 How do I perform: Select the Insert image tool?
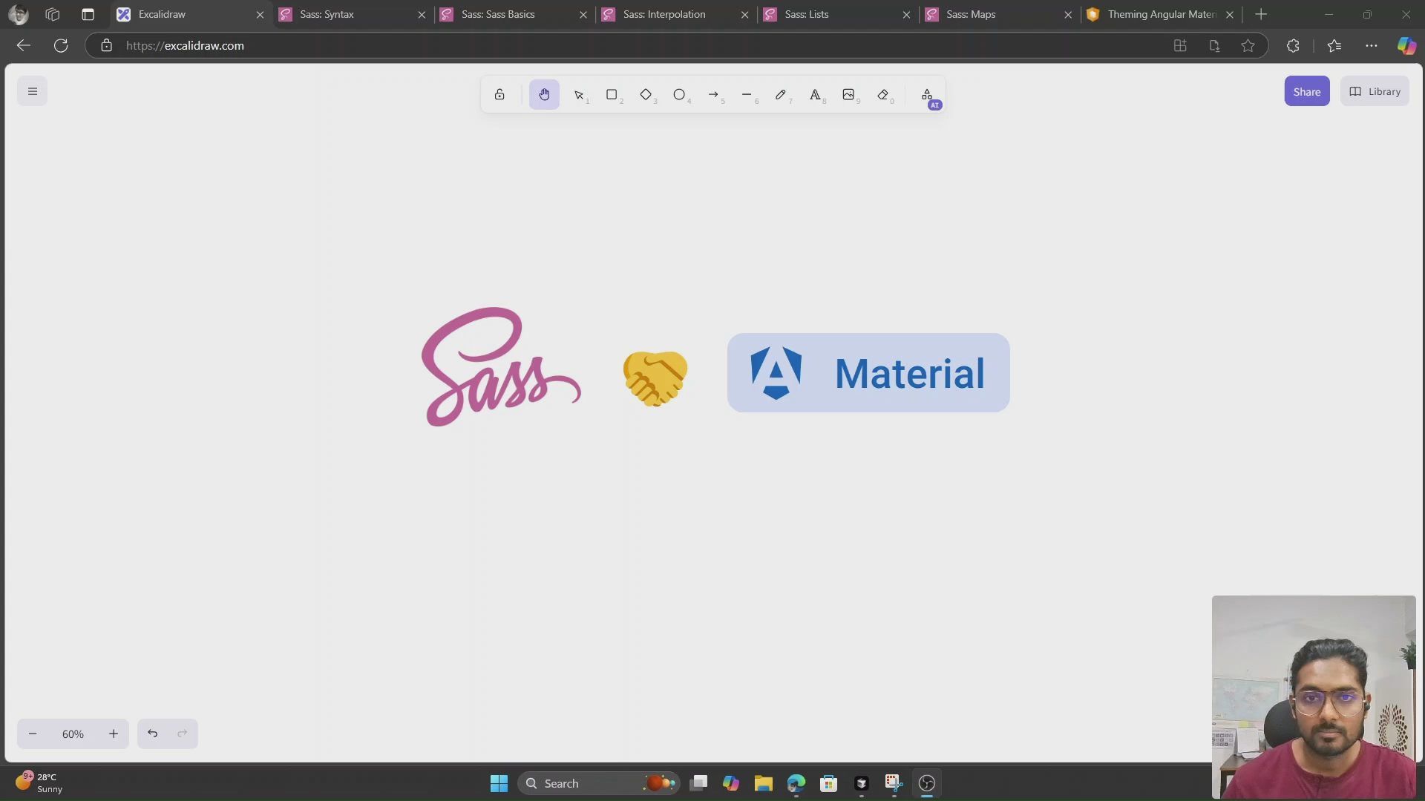[x=849, y=94]
